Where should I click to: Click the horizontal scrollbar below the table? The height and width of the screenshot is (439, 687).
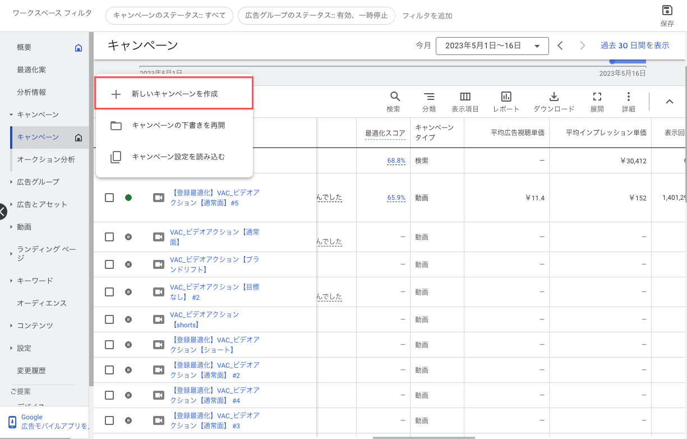click(x=423, y=437)
